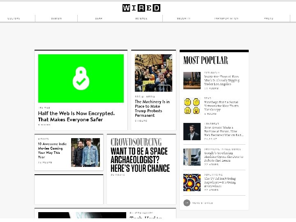The width and height of the screenshot is (296, 222).
Task: Open the Transportation section
Action: pos(226,18)
